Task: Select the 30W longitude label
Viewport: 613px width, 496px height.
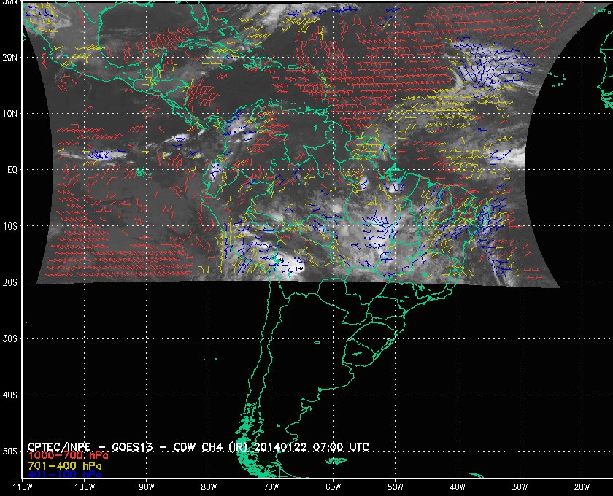Action: pyautogui.click(x=520, y=487)
